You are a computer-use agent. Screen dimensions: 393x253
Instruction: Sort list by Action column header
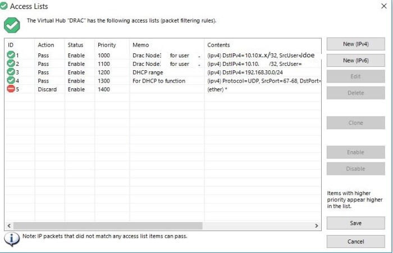(45, 44)
